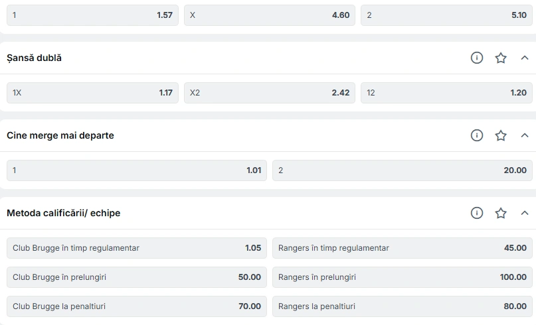Screen dimensions: 536x325
Task: Choose Rangers în prelungiri at 100.00
Action: coord(402,277)
